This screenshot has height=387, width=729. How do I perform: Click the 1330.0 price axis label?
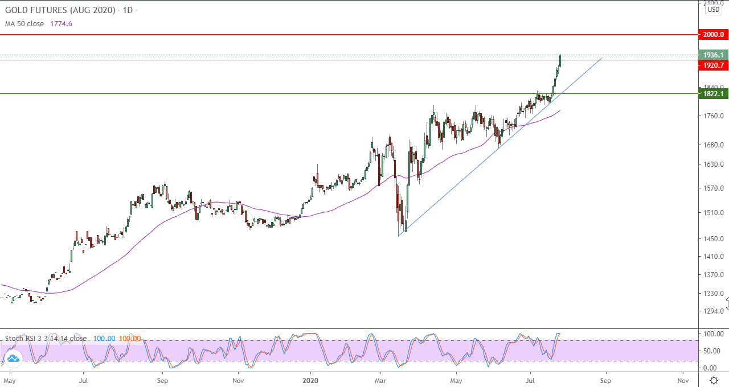713,294
